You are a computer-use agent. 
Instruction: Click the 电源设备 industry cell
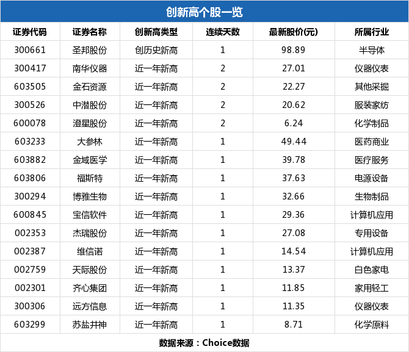(371, 178)
